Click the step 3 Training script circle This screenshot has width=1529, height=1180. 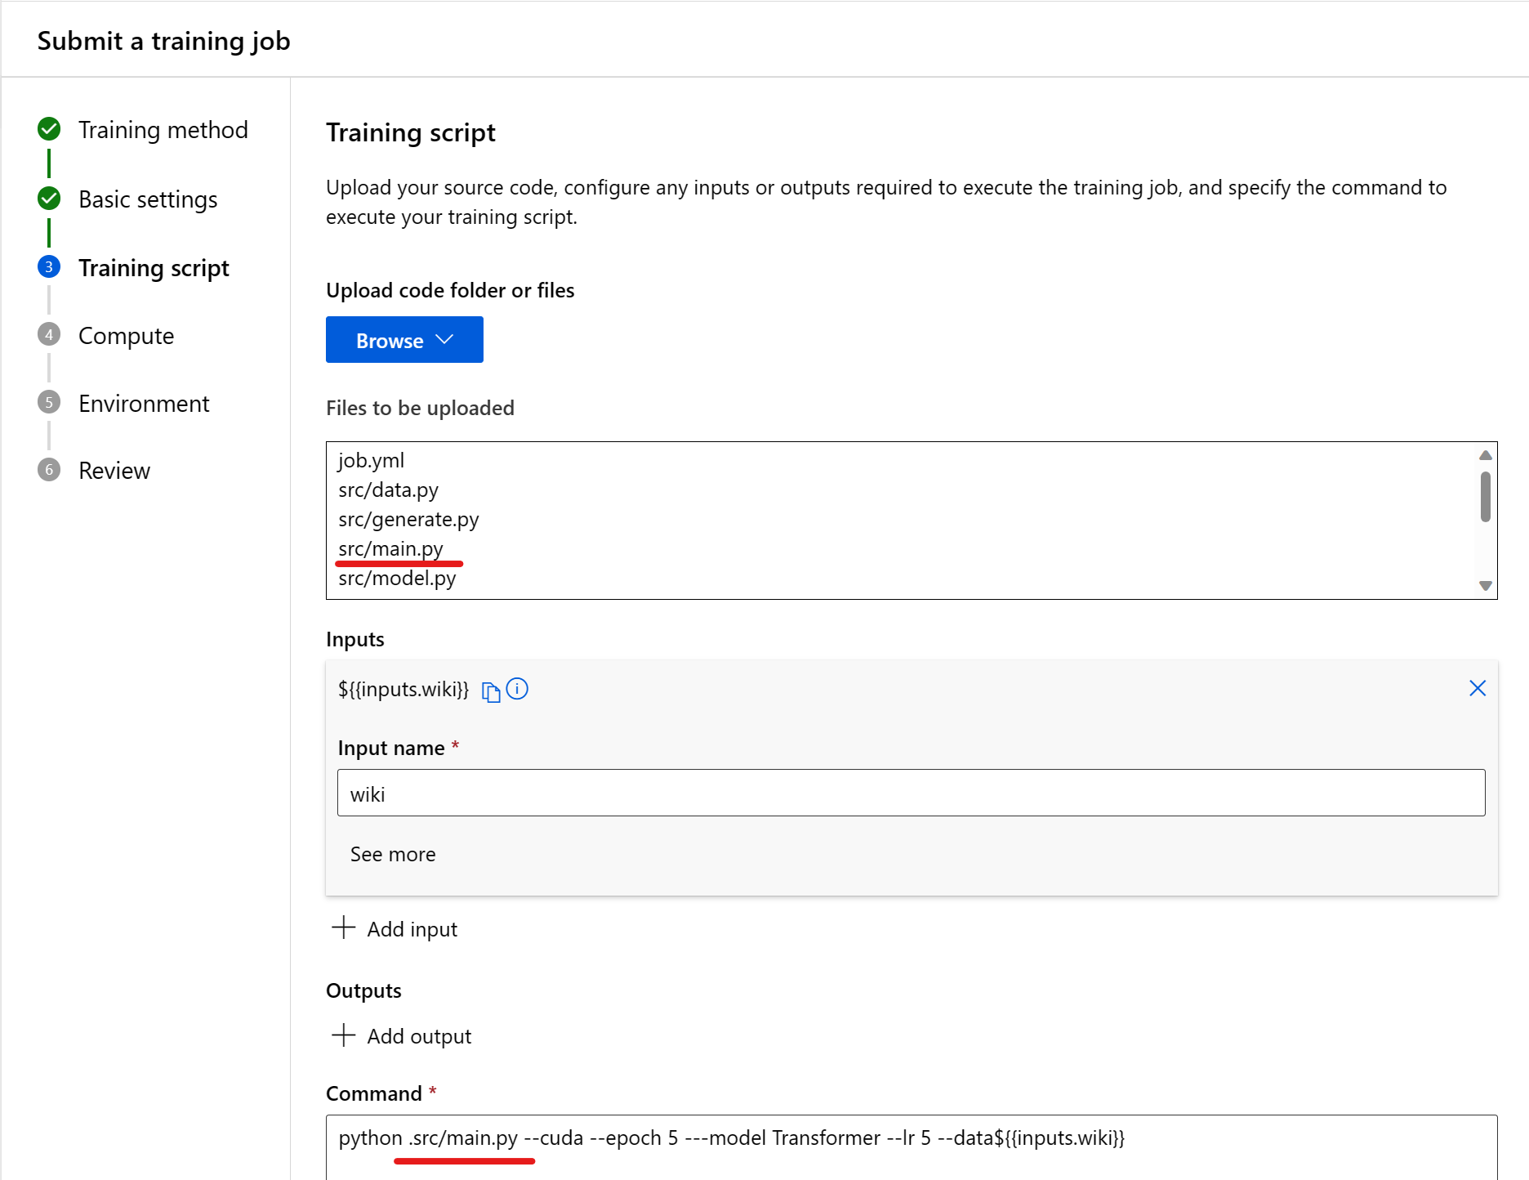pos(49,267)
